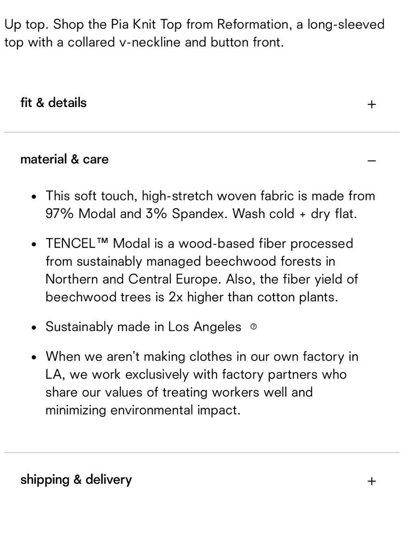
Task: Click the 2x higher than cotton plants text
Action: (253, 297)
